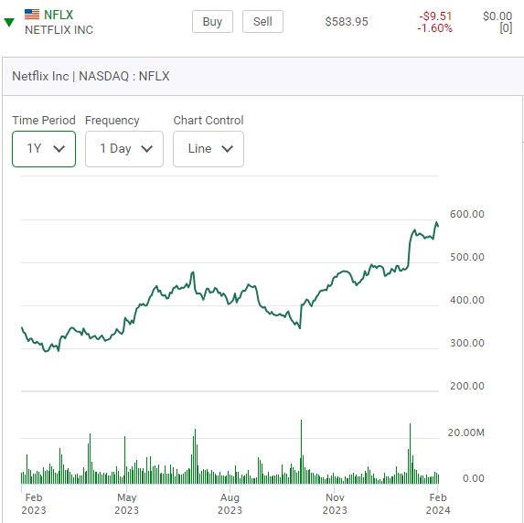
Task: Open the Chart Control Line dropdown
Action: (x=209, y=149)
